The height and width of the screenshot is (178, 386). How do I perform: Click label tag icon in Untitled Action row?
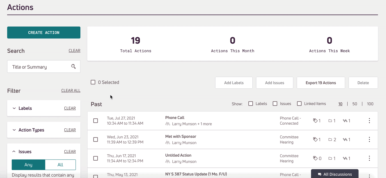(315, 158)
